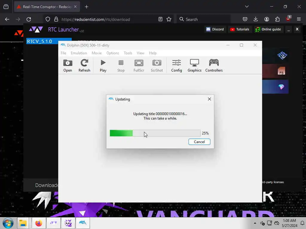Save page to Pocket
This screenshot has width=306, height=229.
coord(245,19)
